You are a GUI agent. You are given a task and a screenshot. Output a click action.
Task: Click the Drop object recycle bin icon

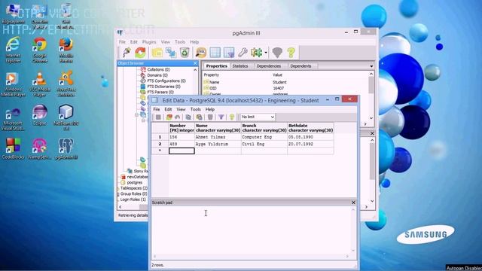click(185, 53)
